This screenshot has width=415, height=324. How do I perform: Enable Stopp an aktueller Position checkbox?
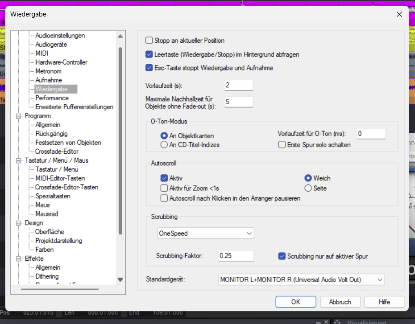pos(149,41)
